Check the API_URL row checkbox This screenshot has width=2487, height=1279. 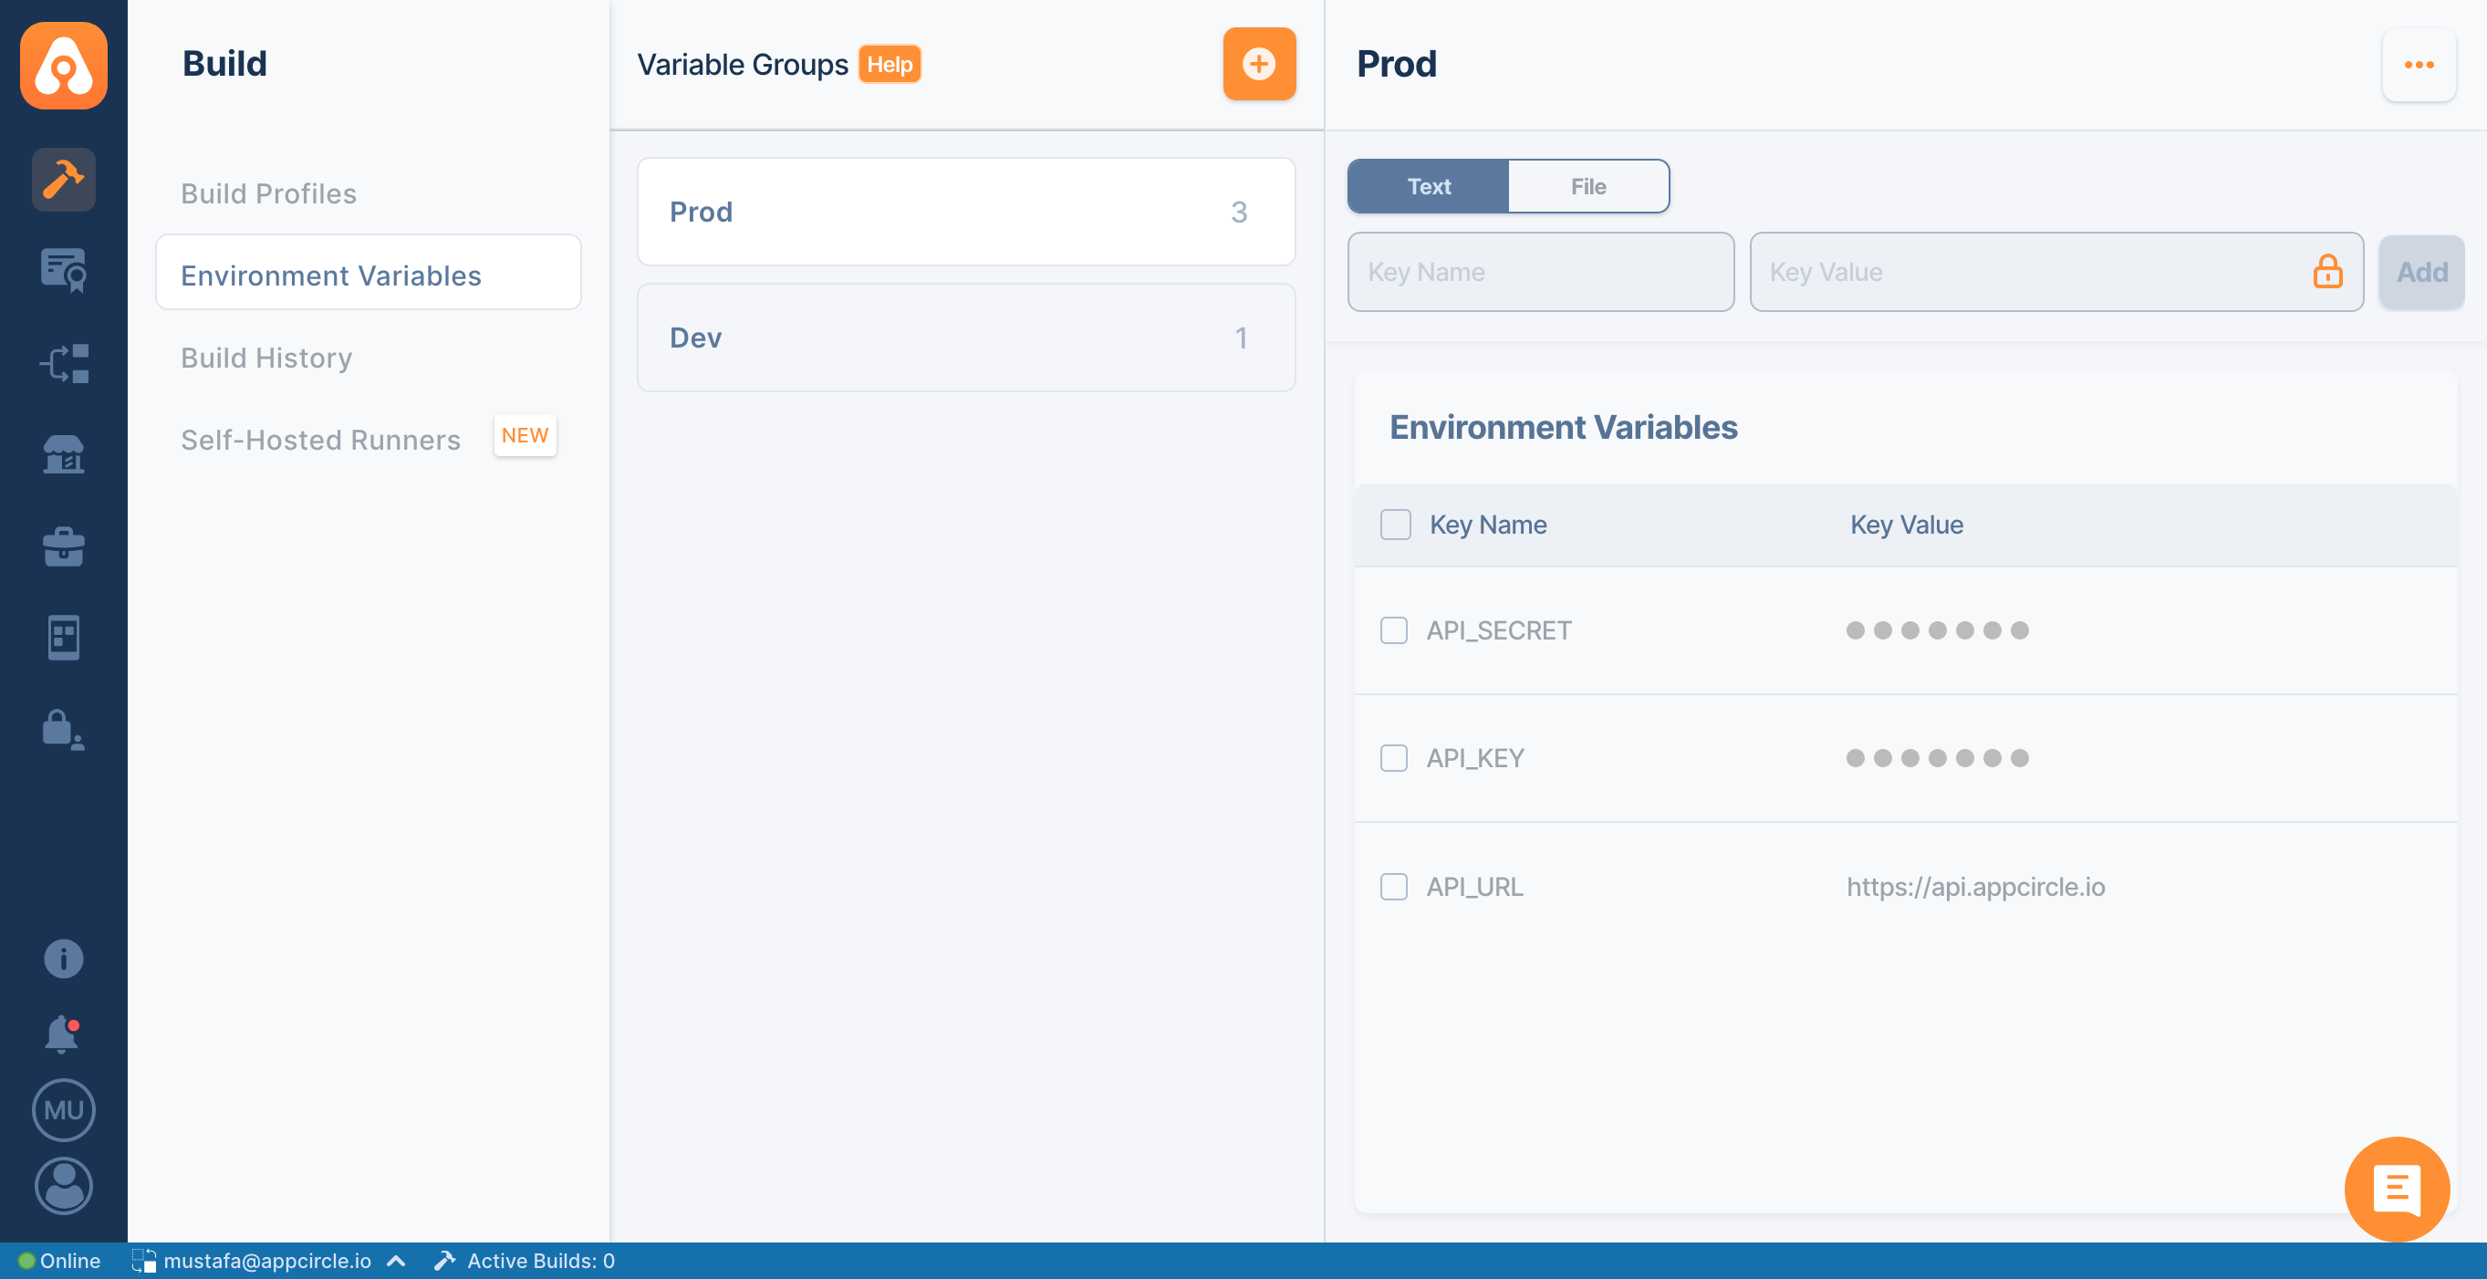(1393, 886)
